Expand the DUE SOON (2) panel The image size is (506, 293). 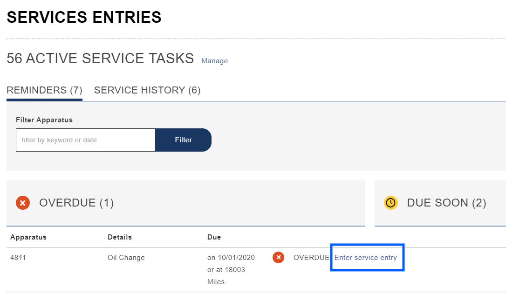446,203
